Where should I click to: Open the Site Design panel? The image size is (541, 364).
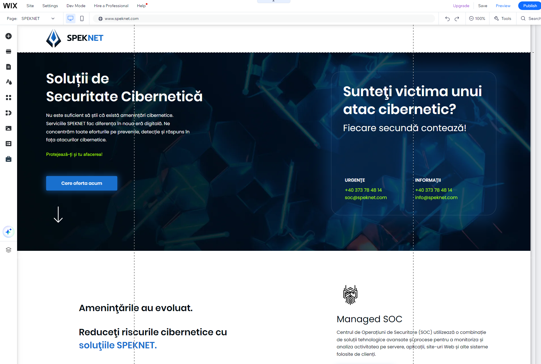click(x=9, y=82)
